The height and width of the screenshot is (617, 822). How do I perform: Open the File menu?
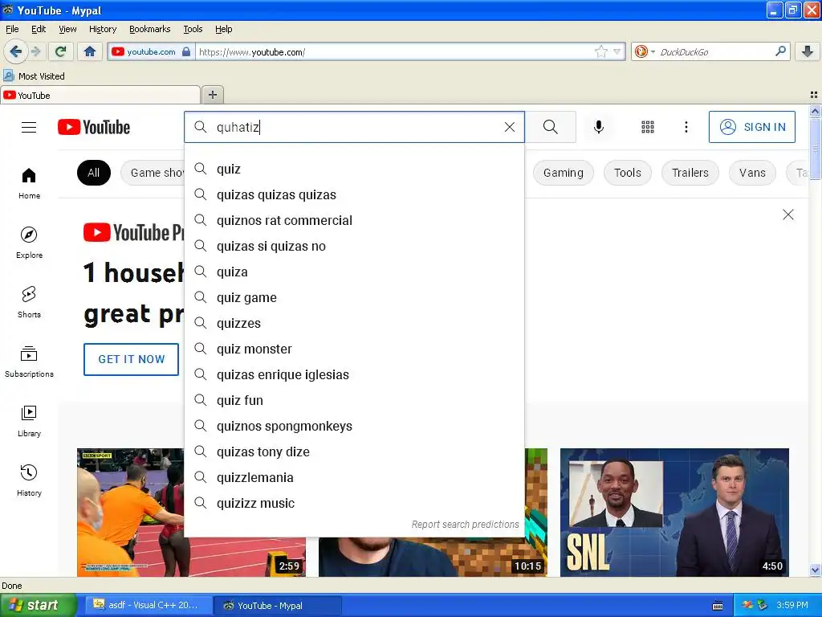click(x=12, y=29)
